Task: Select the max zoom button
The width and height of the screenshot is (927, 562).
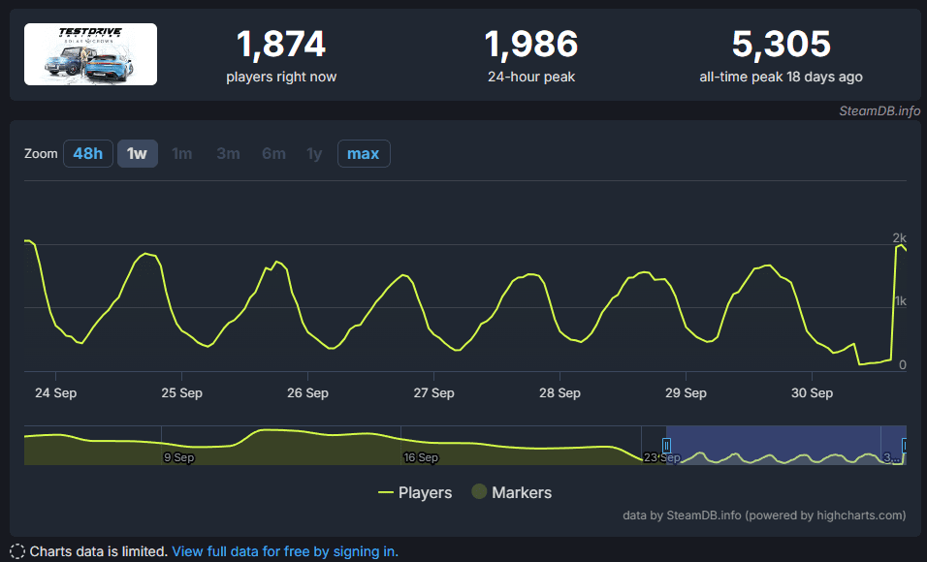Action: click(364, 154)
